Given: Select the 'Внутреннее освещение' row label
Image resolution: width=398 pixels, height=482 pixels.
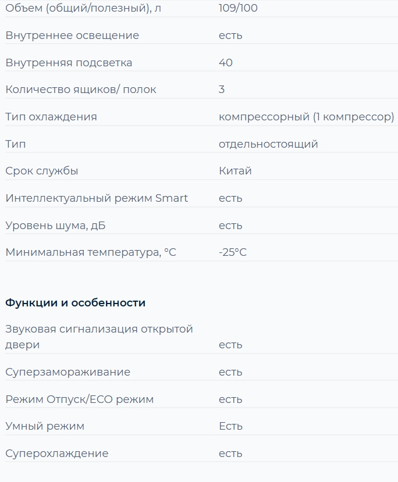Looking at the screenshot, I should click(x=72, y=35).
